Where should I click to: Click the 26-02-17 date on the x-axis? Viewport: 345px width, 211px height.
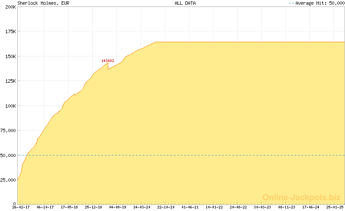tap(21, 207)
